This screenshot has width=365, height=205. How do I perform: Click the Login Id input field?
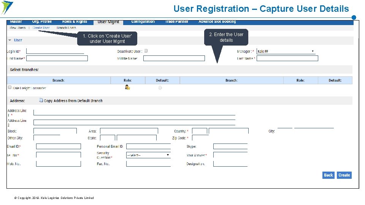click(55, 51)
